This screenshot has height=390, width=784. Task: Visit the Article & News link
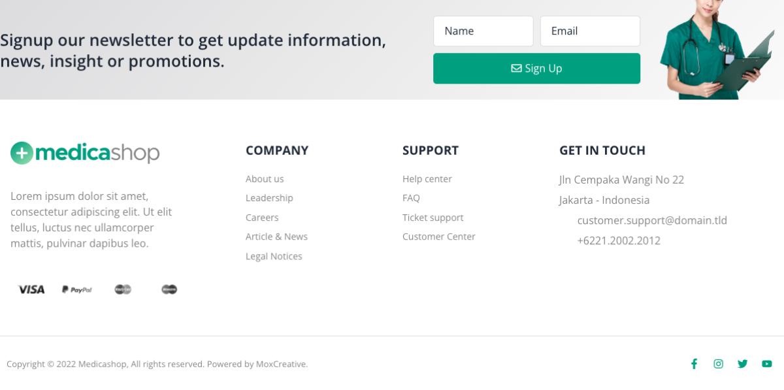(x=276, y=236)
